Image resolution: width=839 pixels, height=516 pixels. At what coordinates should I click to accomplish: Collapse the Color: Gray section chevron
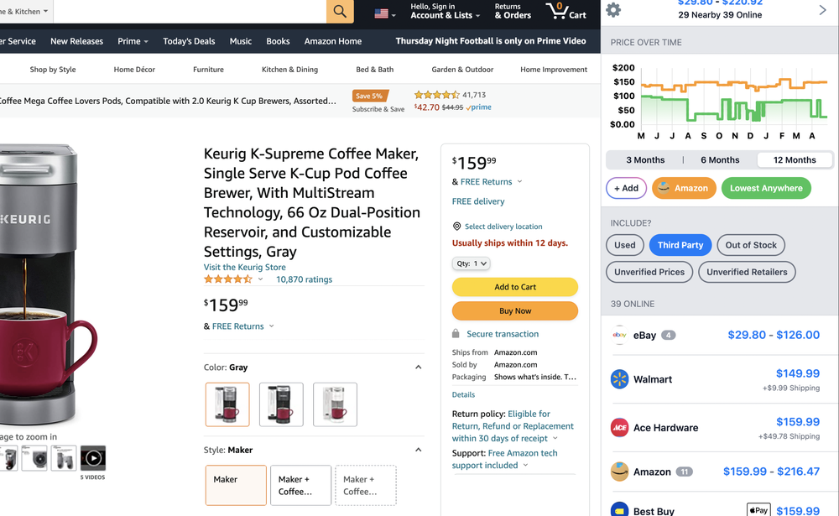coord(418,367)
